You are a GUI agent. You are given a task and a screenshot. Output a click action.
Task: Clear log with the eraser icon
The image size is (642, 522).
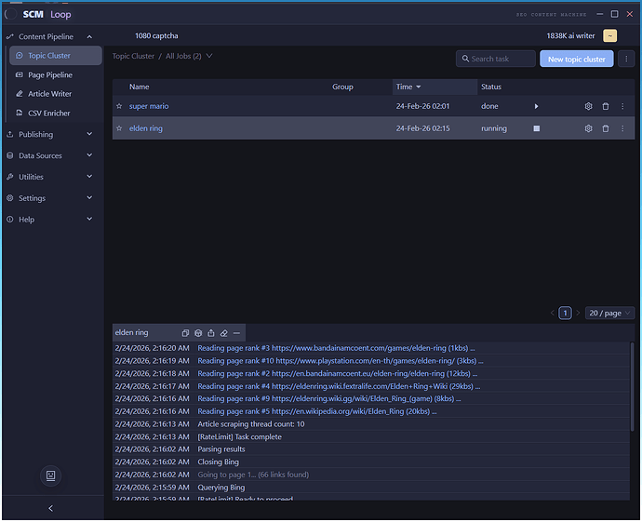(224, 332)
